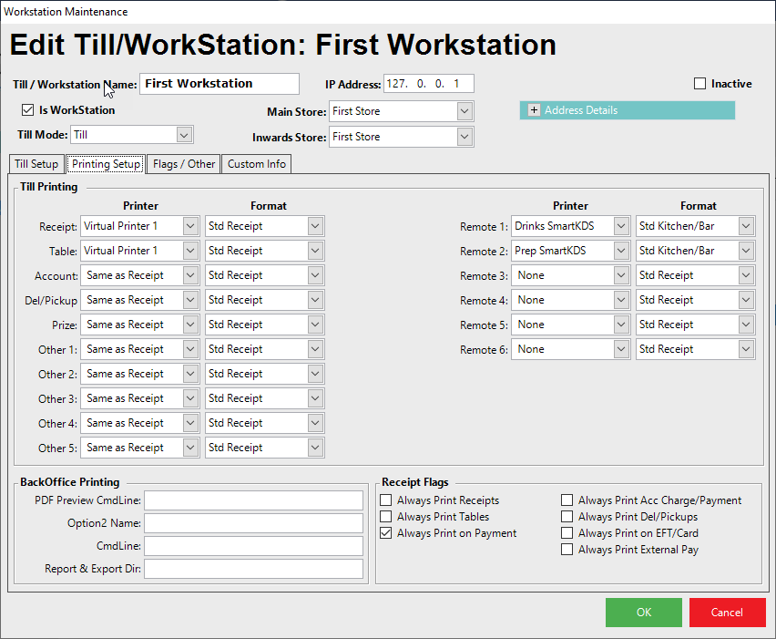The image size is (776, 639).
Task: Click the PDF Preview CmdLine field
Action: pos(253,500)
